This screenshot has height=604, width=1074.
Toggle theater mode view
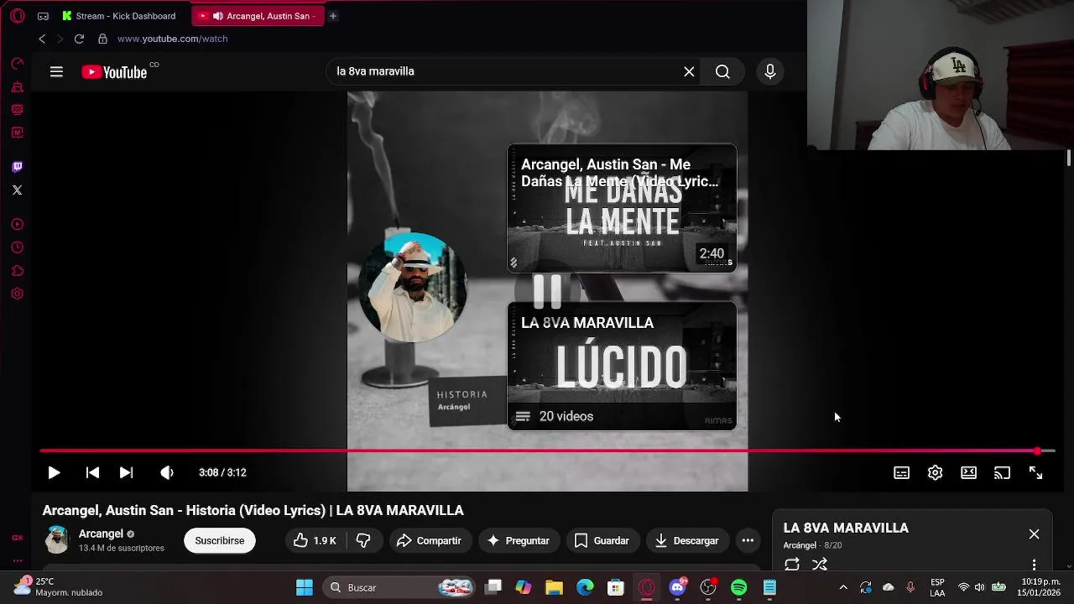968,473
